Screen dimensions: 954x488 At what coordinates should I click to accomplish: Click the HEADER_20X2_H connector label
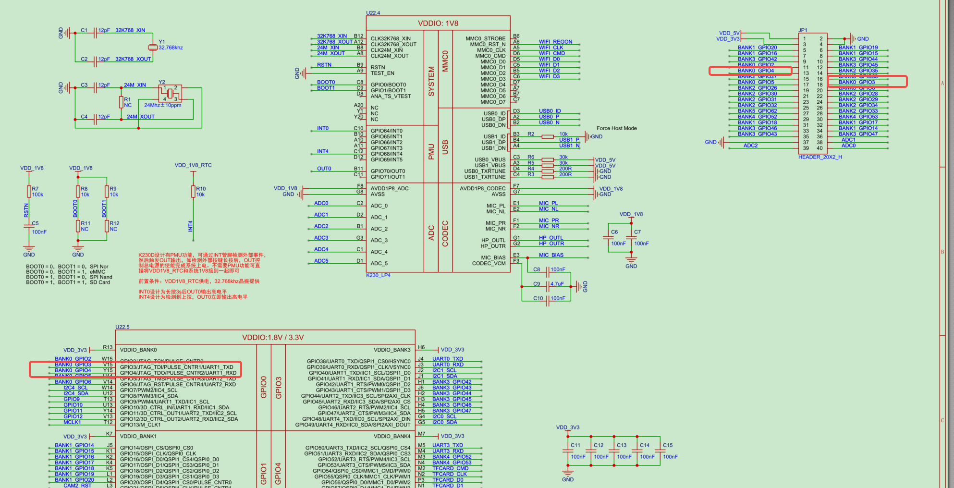(820, 157)
